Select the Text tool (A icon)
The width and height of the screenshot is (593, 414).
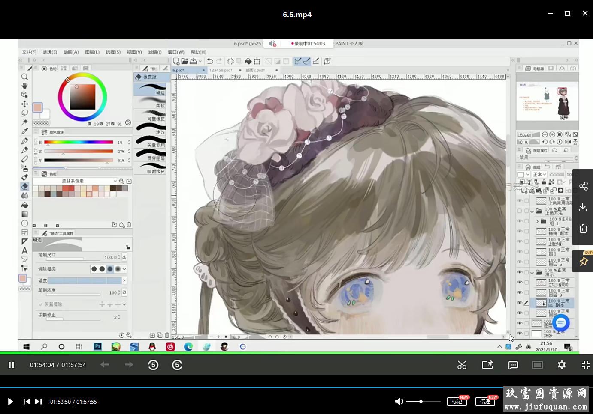coord(24,250)
